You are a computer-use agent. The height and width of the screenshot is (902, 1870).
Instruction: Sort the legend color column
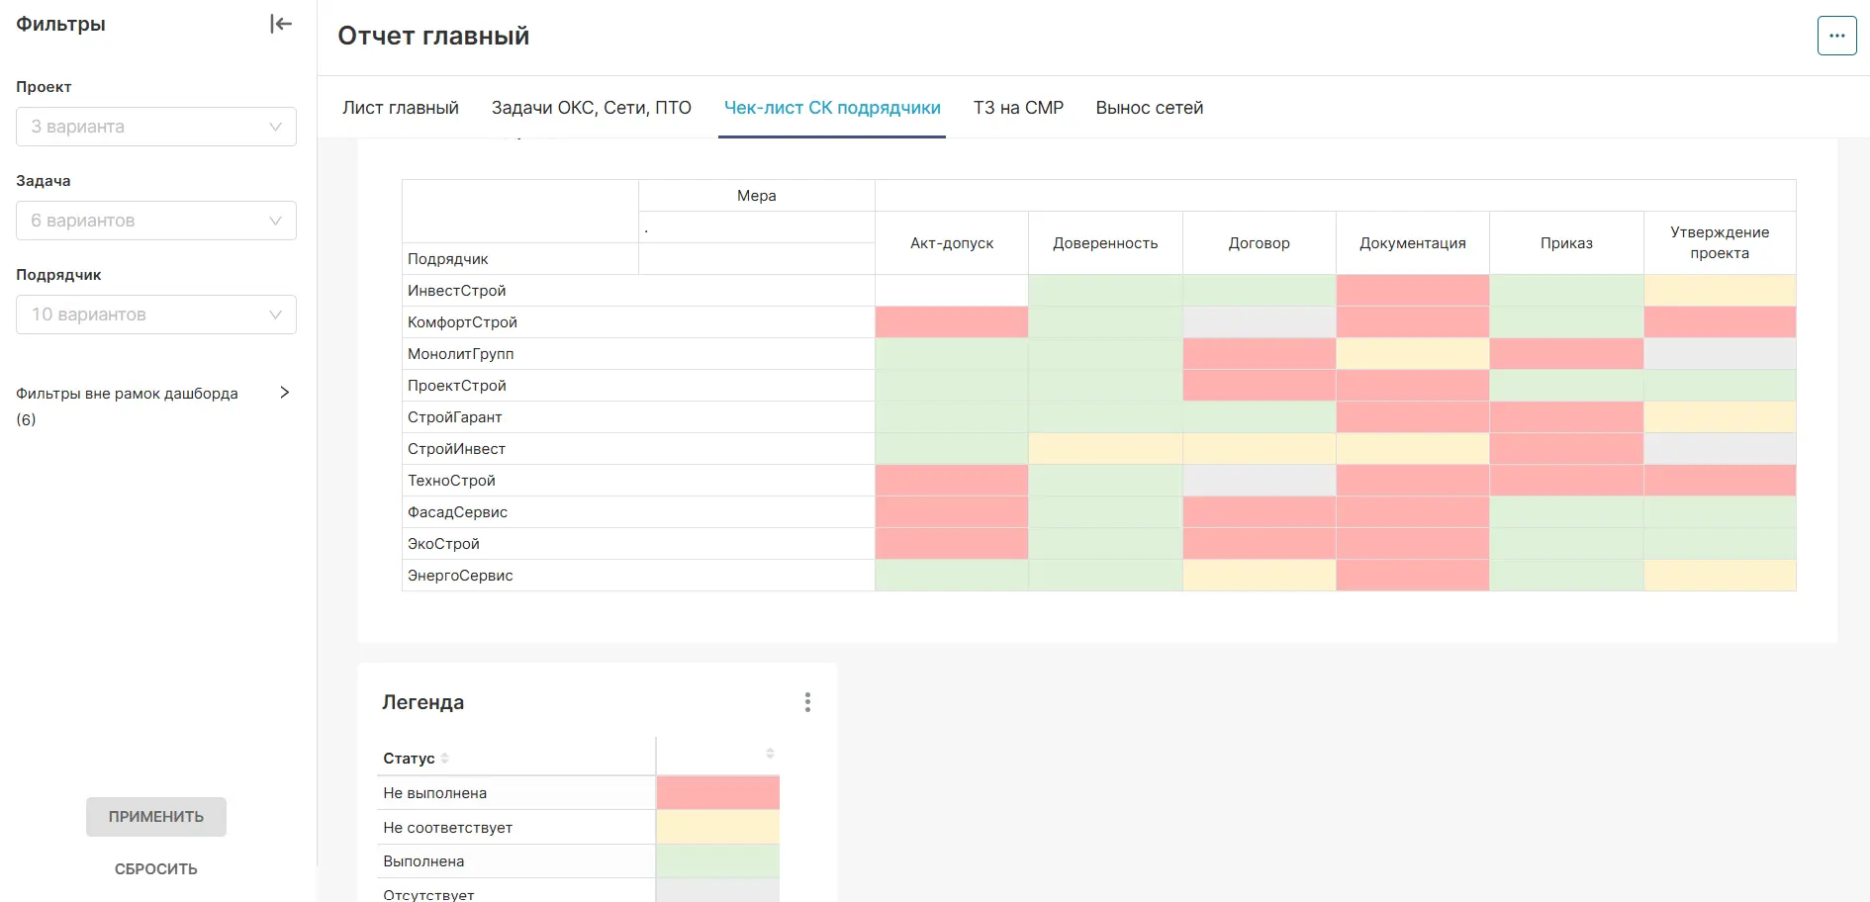click(770, 754)
